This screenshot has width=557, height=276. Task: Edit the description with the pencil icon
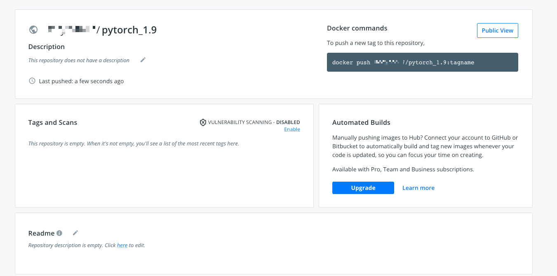(143, 60)
